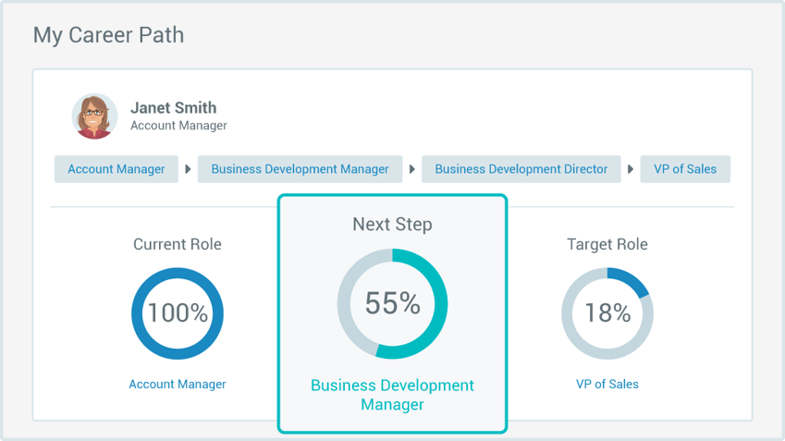Click the Next Step heading
785x441 pixels.
392,224
